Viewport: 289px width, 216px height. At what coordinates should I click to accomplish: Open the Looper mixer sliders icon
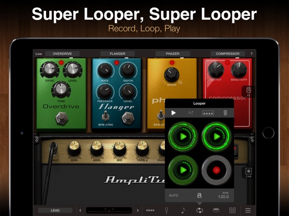point(191,113)
